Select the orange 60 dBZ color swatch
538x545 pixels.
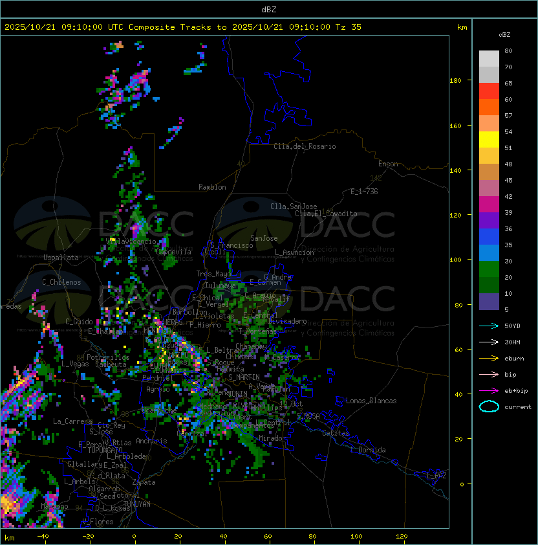[x=489, y=107]
